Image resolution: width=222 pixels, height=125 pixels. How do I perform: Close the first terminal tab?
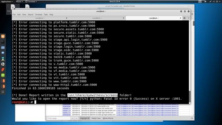click(x=67, y=18)
